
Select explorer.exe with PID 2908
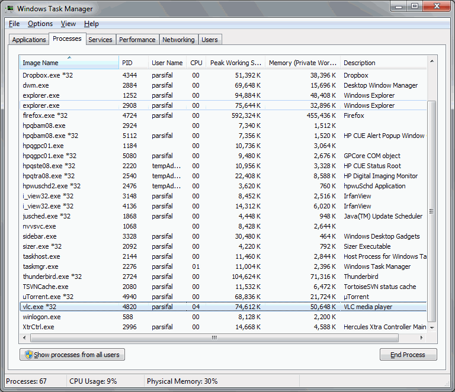(x=223, y=105)
